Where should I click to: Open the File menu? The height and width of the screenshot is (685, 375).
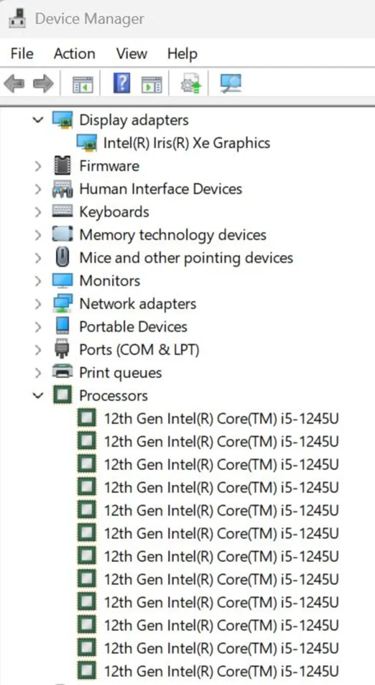21,53
